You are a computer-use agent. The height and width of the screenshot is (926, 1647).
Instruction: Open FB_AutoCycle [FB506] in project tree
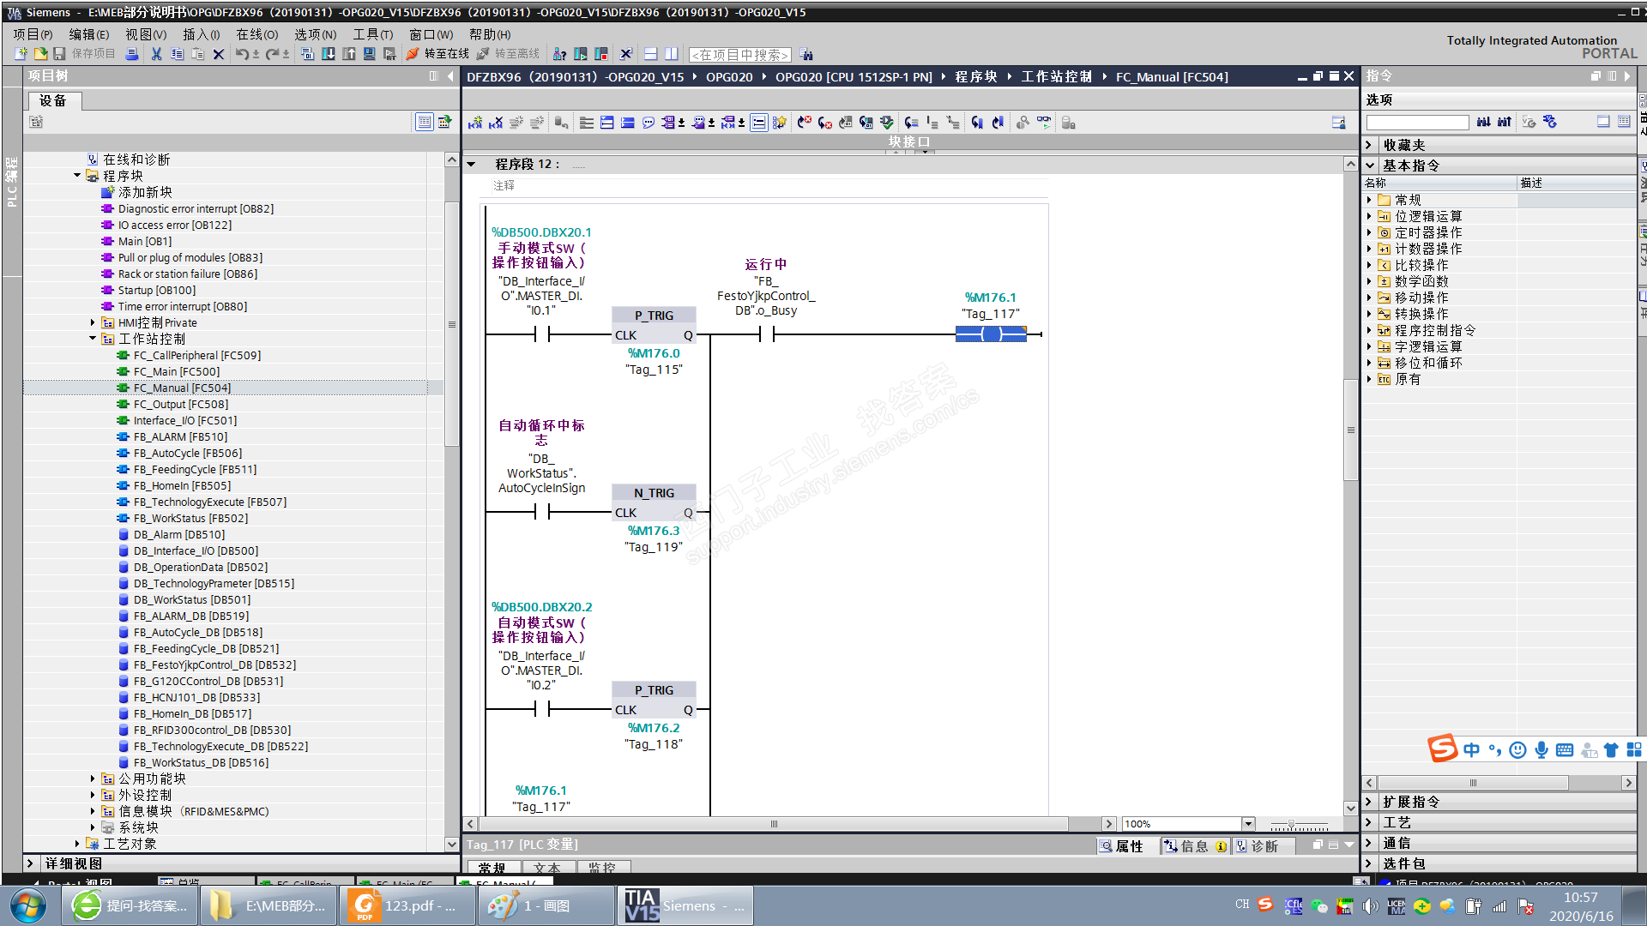point(187,453)
